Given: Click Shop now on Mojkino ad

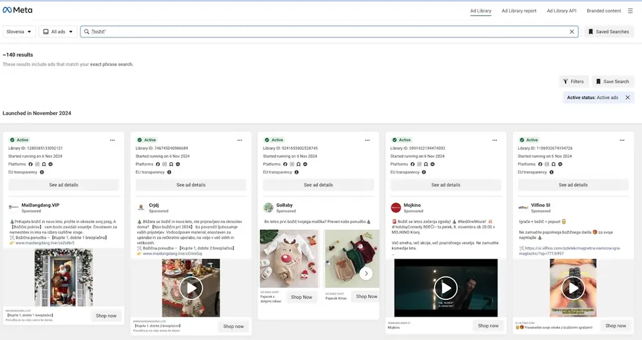Looking at the screenshot, I should point(488,326).
